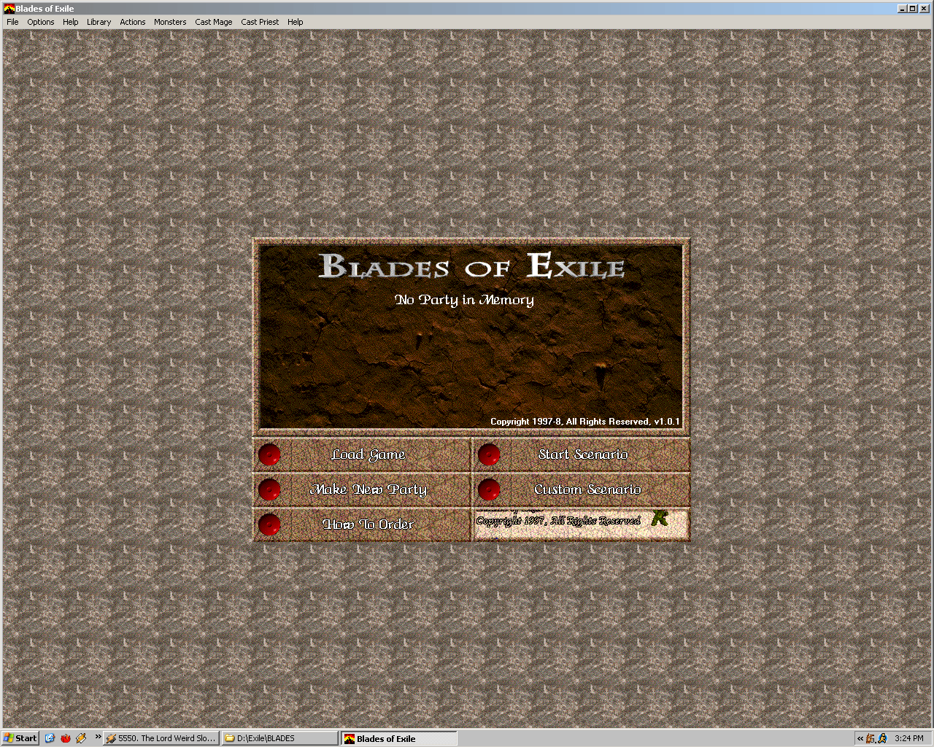This screenshot has width=934, height=747.
Task: Open the Cast Mage menu
Action: coord(214,22)
